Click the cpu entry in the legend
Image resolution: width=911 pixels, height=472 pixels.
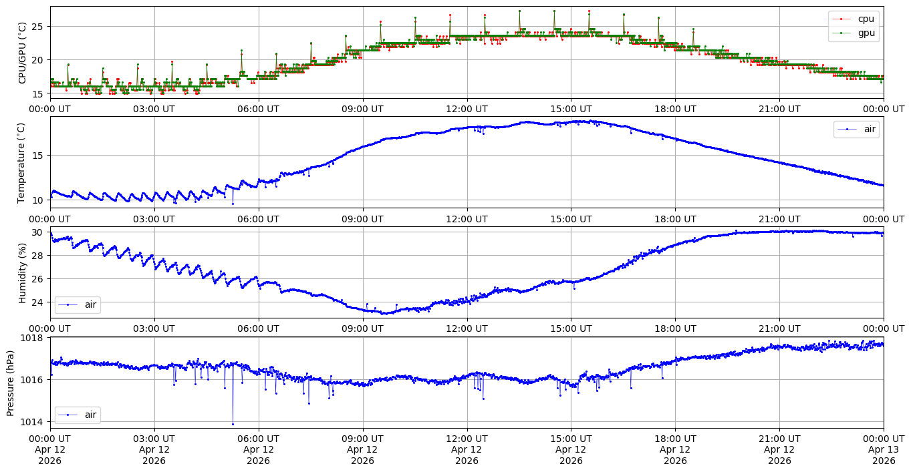click(x=866, y=19)
